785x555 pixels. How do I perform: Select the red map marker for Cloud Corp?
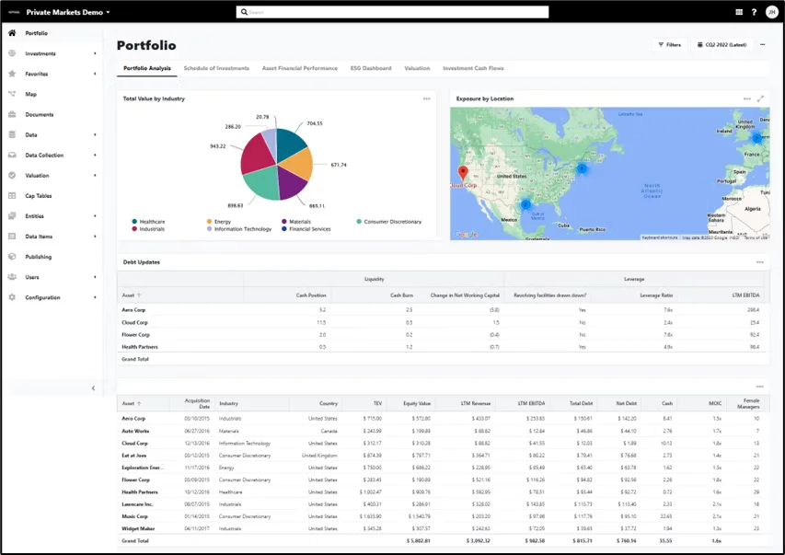[464, 171]
